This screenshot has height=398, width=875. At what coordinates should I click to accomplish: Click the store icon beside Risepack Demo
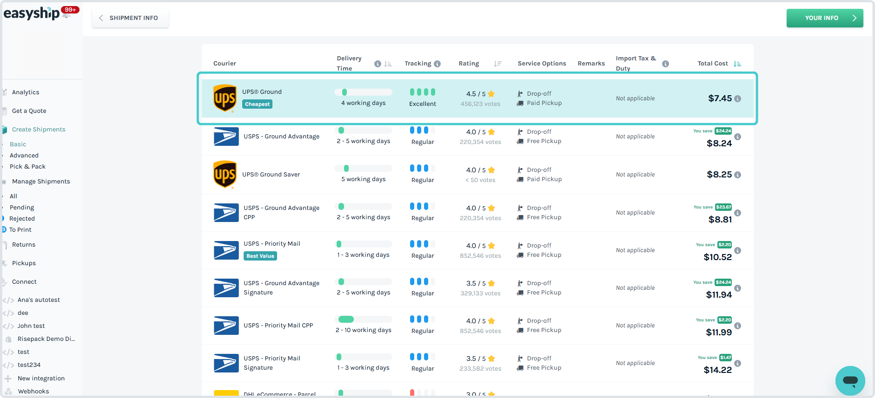coord(8,339)
